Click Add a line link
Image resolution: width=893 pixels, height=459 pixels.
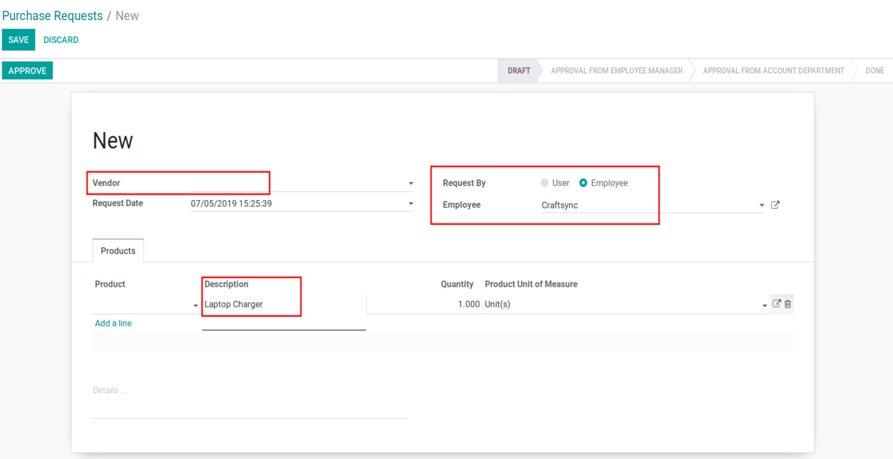click(x=113, y=323)
